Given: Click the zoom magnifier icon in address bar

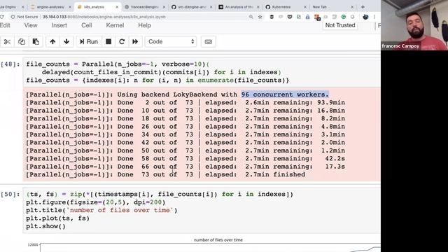Looking at the screenshot, I should pos(251,17).
